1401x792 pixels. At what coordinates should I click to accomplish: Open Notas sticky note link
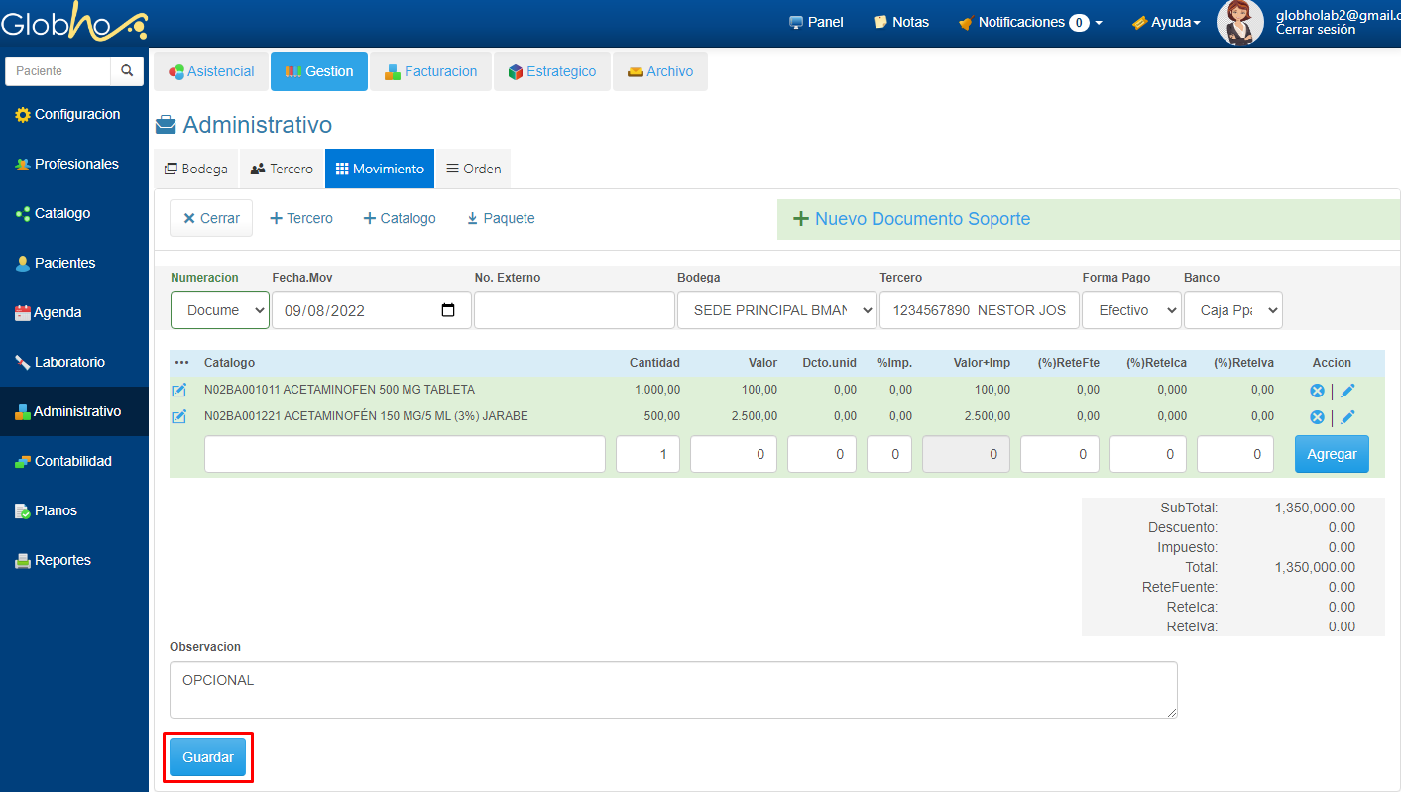pos(900,22)
